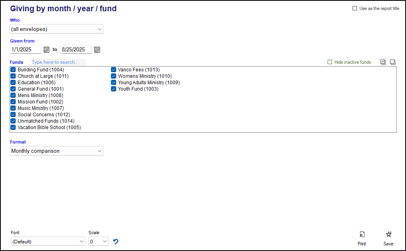Click the reset icon next to Scale
Screen dimensions: 406x251
pos(116,241)
